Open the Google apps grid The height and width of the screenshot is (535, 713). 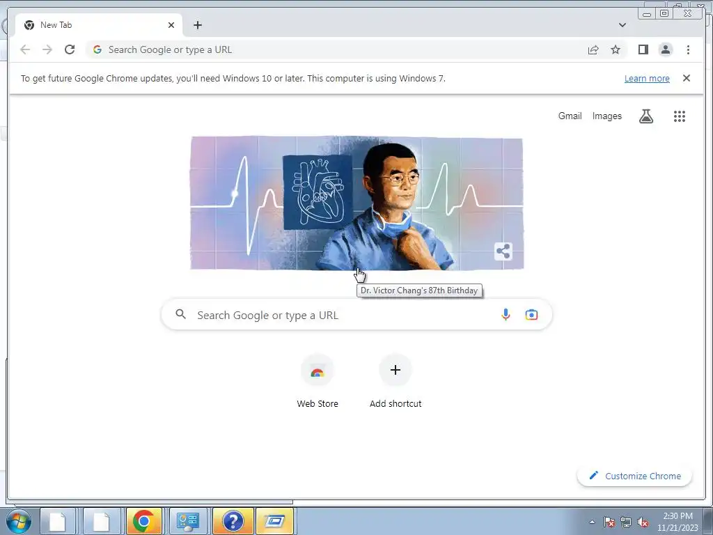(x=680, y=116)
